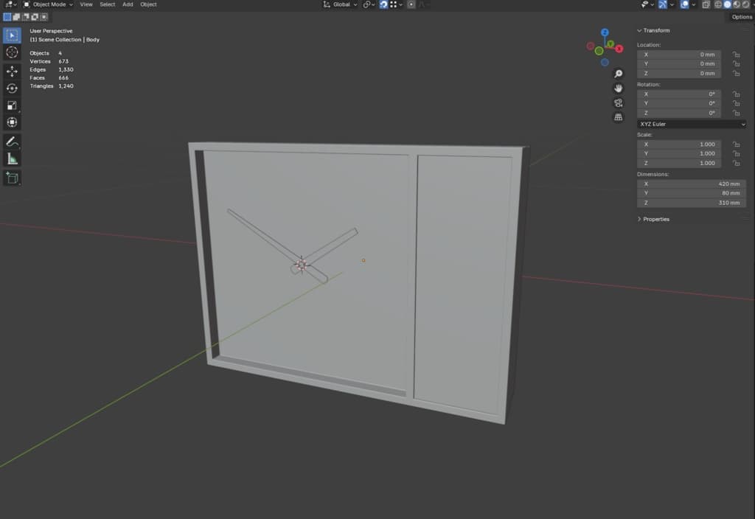Select the Measure tool
This screenshot has width=755, height=519.
click(x=12, y=159)
